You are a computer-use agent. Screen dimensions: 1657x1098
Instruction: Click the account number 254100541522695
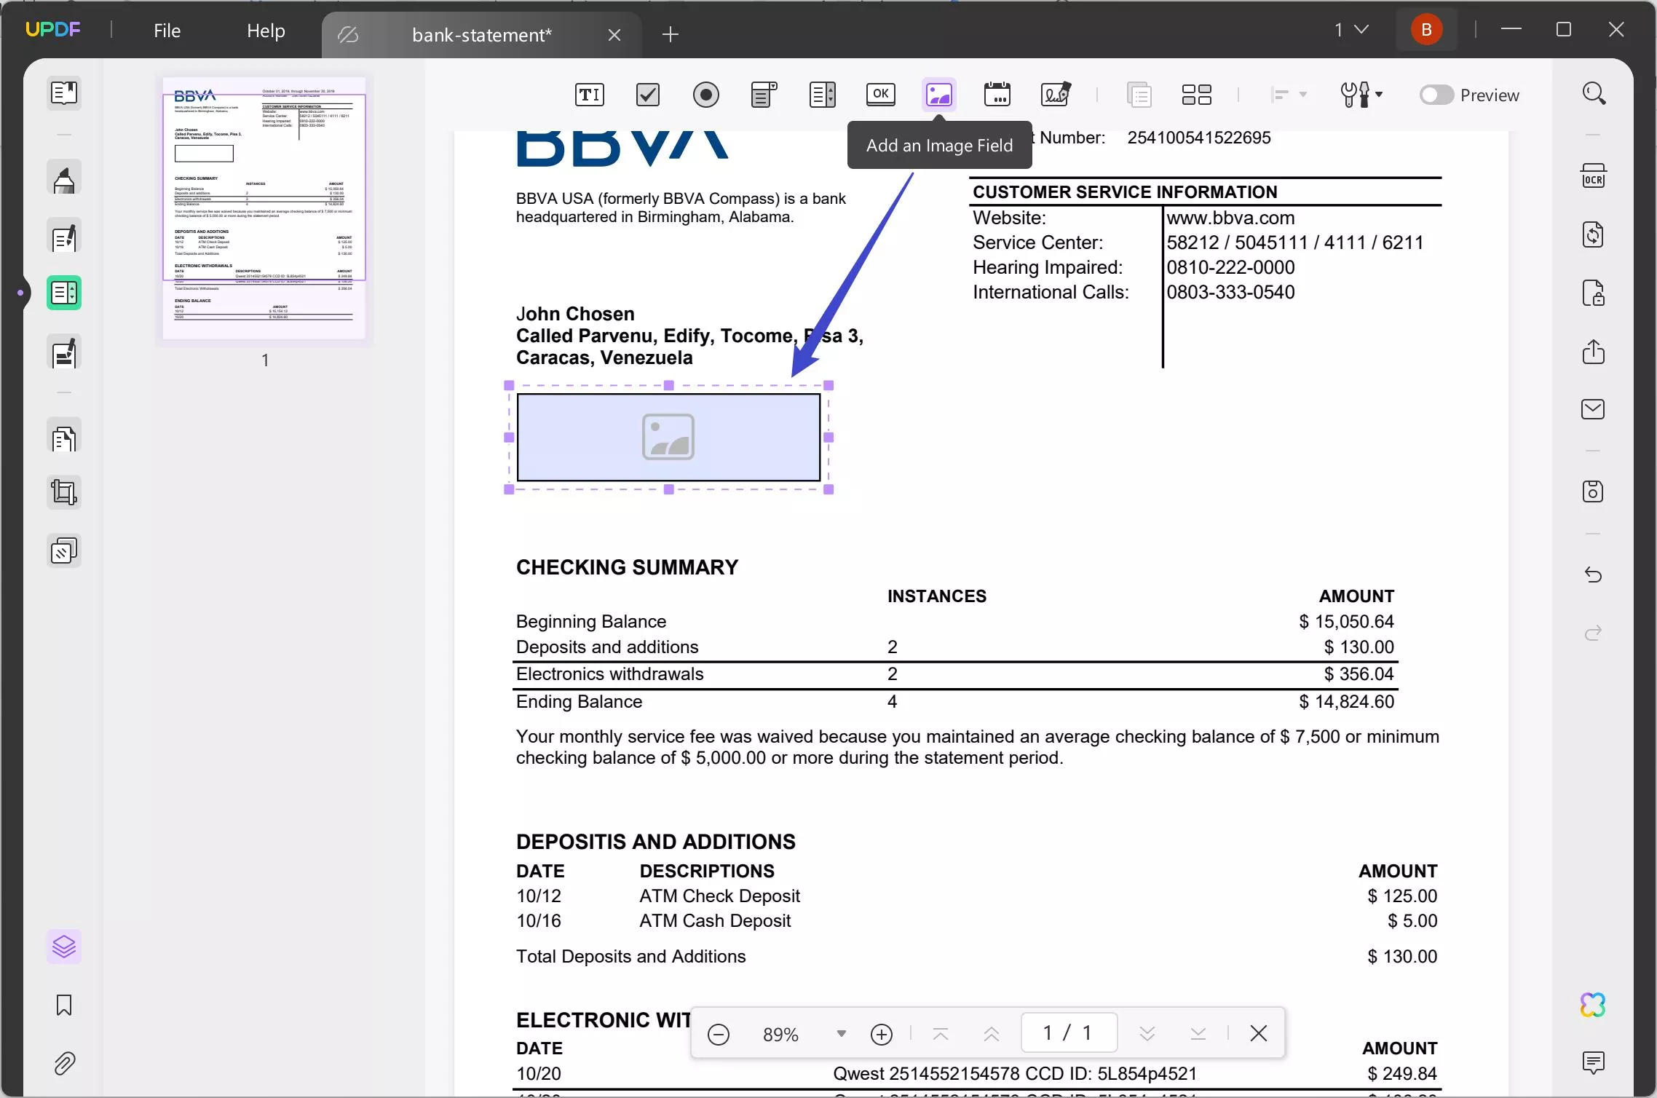tap(1199, 138)
